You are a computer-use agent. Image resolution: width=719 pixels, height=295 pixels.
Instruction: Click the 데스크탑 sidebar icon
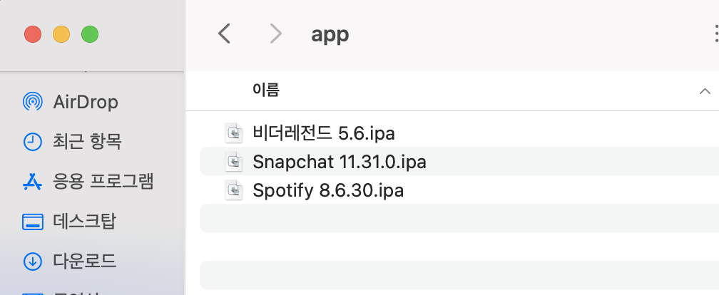point(33,222)
